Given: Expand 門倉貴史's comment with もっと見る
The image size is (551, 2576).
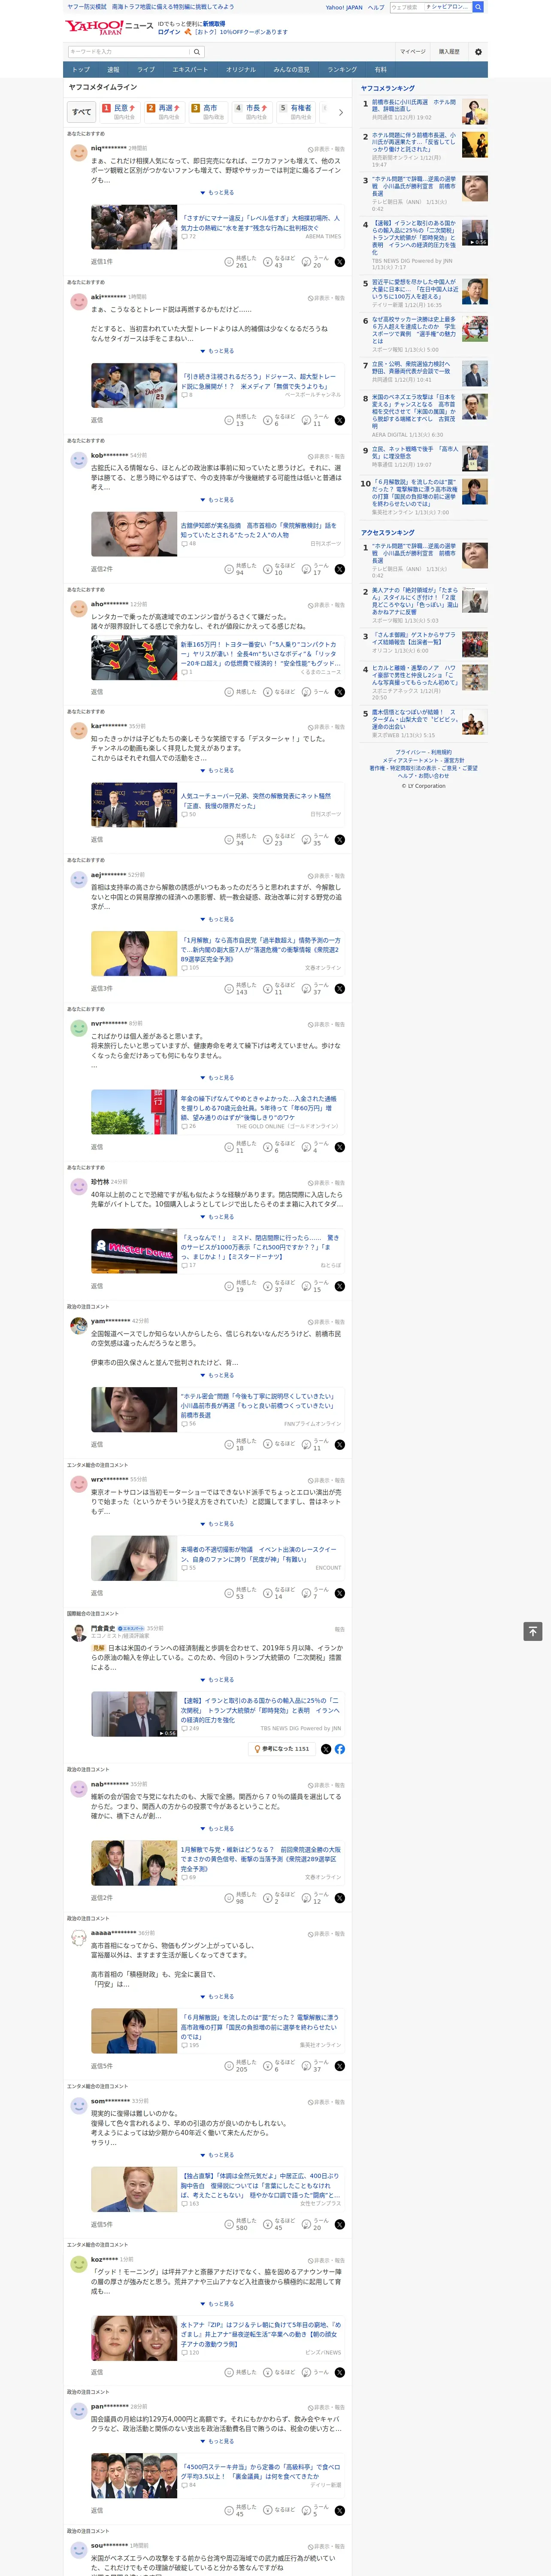Looking at the screenshot, I should tap(217, 1680).
